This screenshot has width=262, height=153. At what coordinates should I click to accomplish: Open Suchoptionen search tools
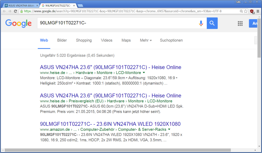(x=171, y=40)
